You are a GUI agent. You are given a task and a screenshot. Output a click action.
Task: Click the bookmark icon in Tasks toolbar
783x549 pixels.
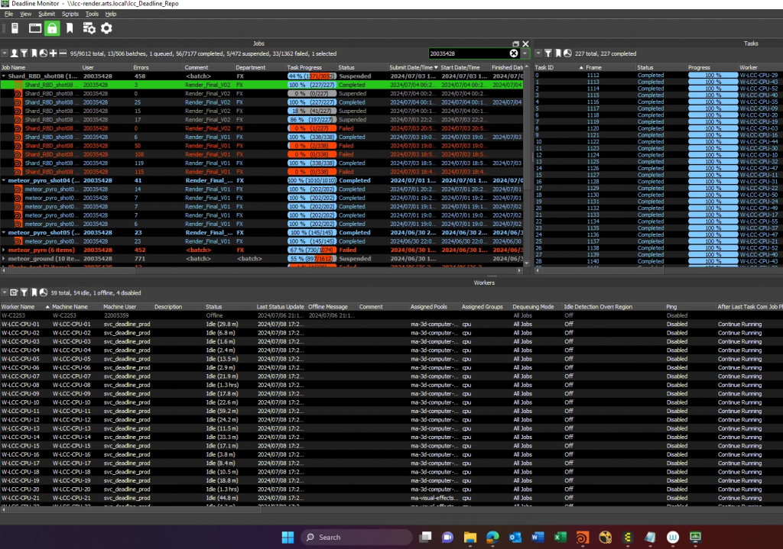(x=558, y=53)
